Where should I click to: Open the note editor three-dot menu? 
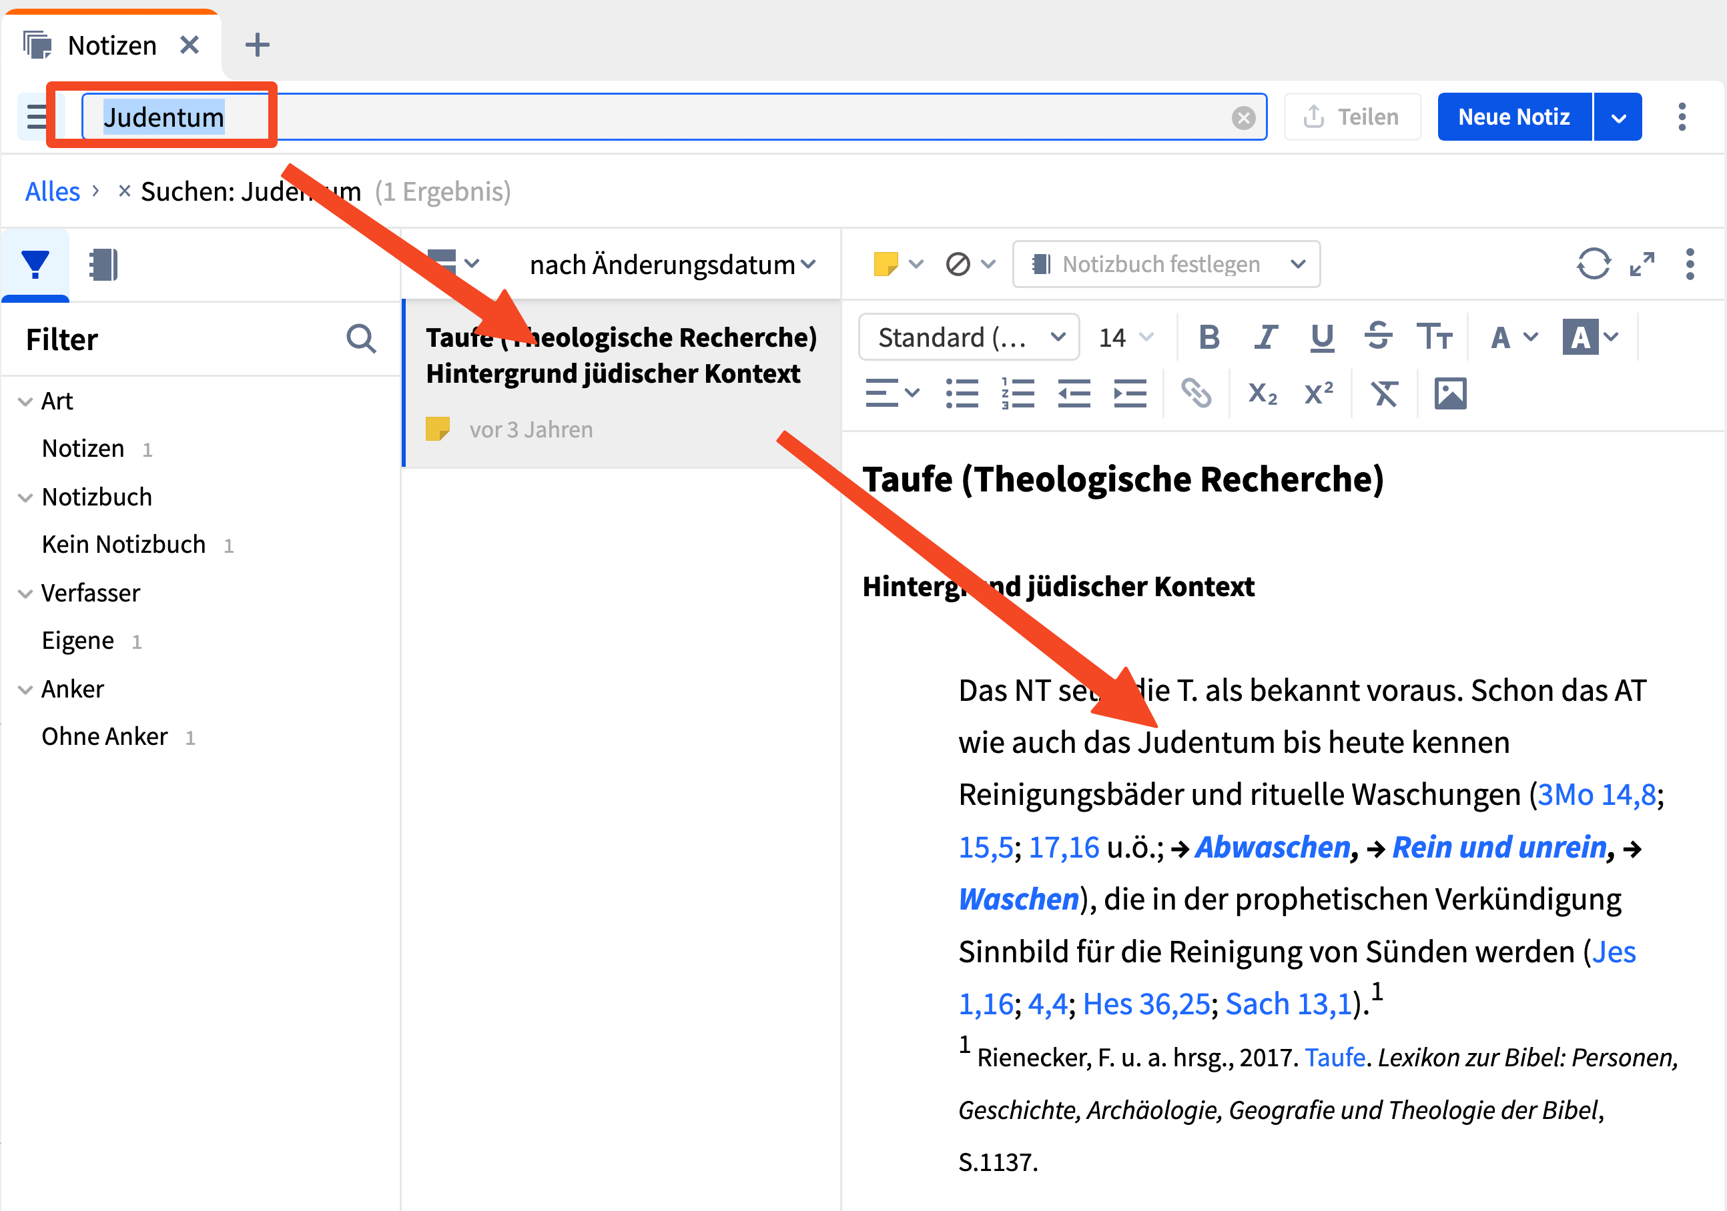[x=1690, y=264]
